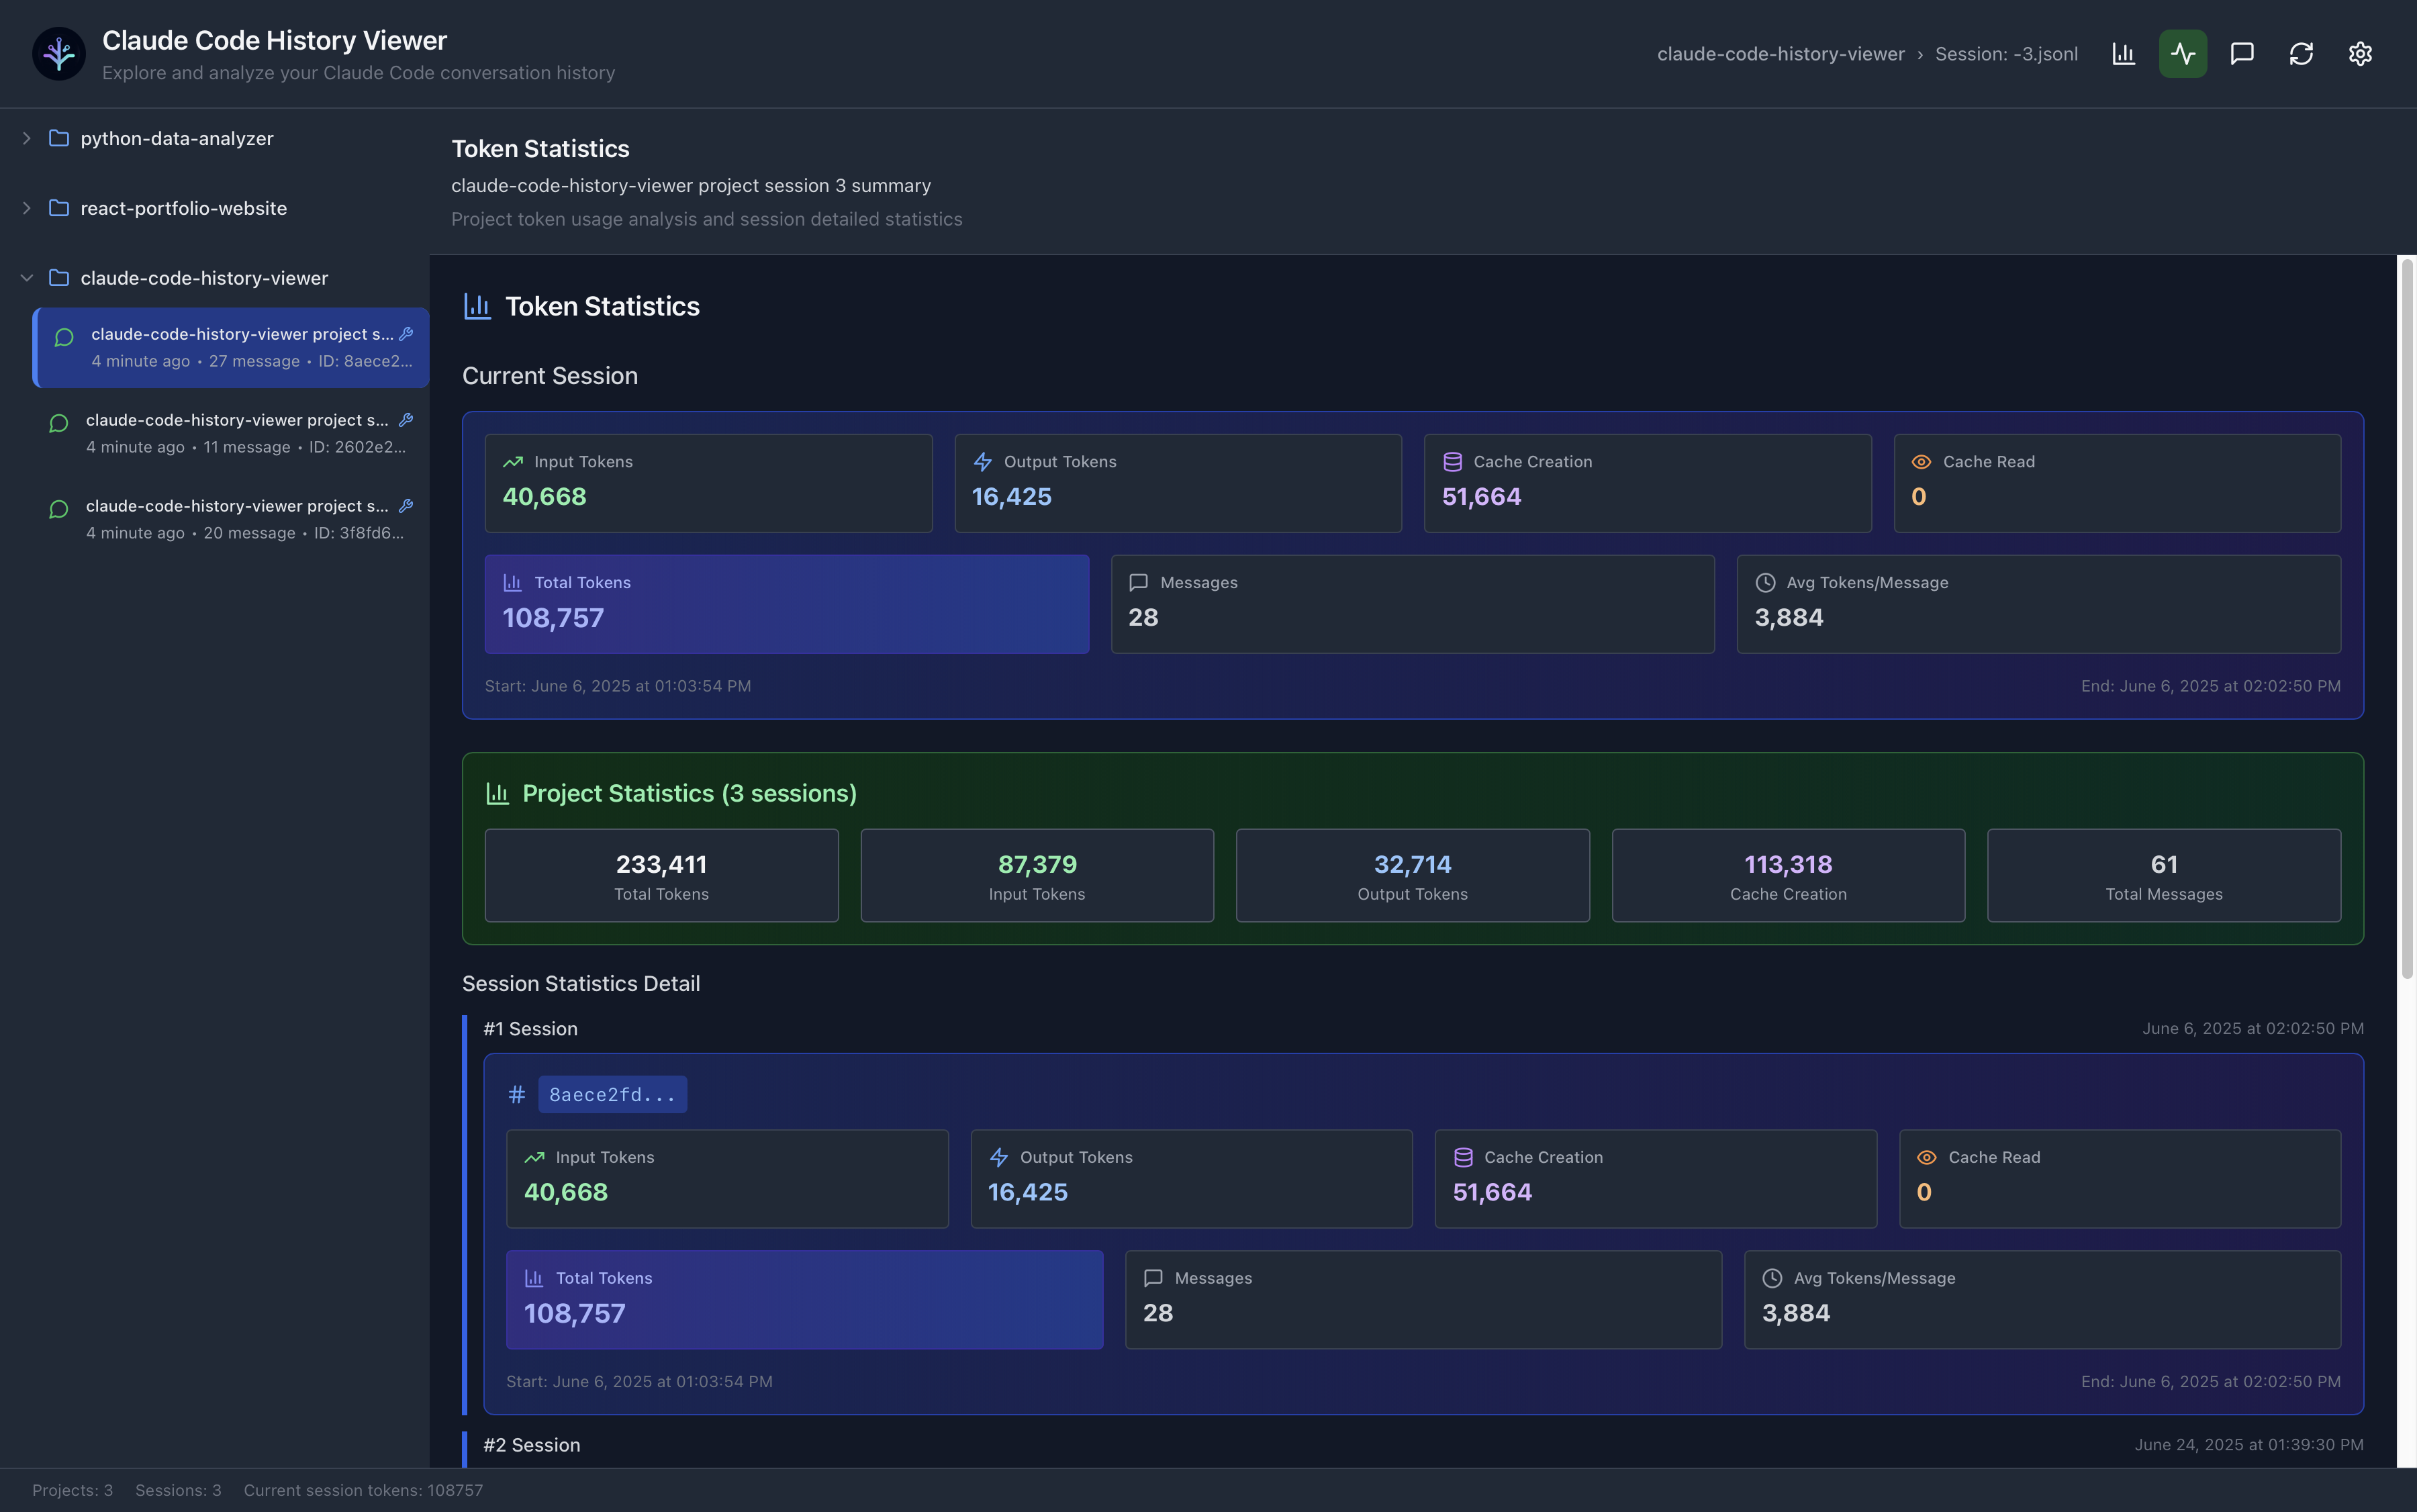The height and width of the screenshot is (1512, 2417).
Task: Click the Projects: 3 status bar entry
Action: (72, 1490)
